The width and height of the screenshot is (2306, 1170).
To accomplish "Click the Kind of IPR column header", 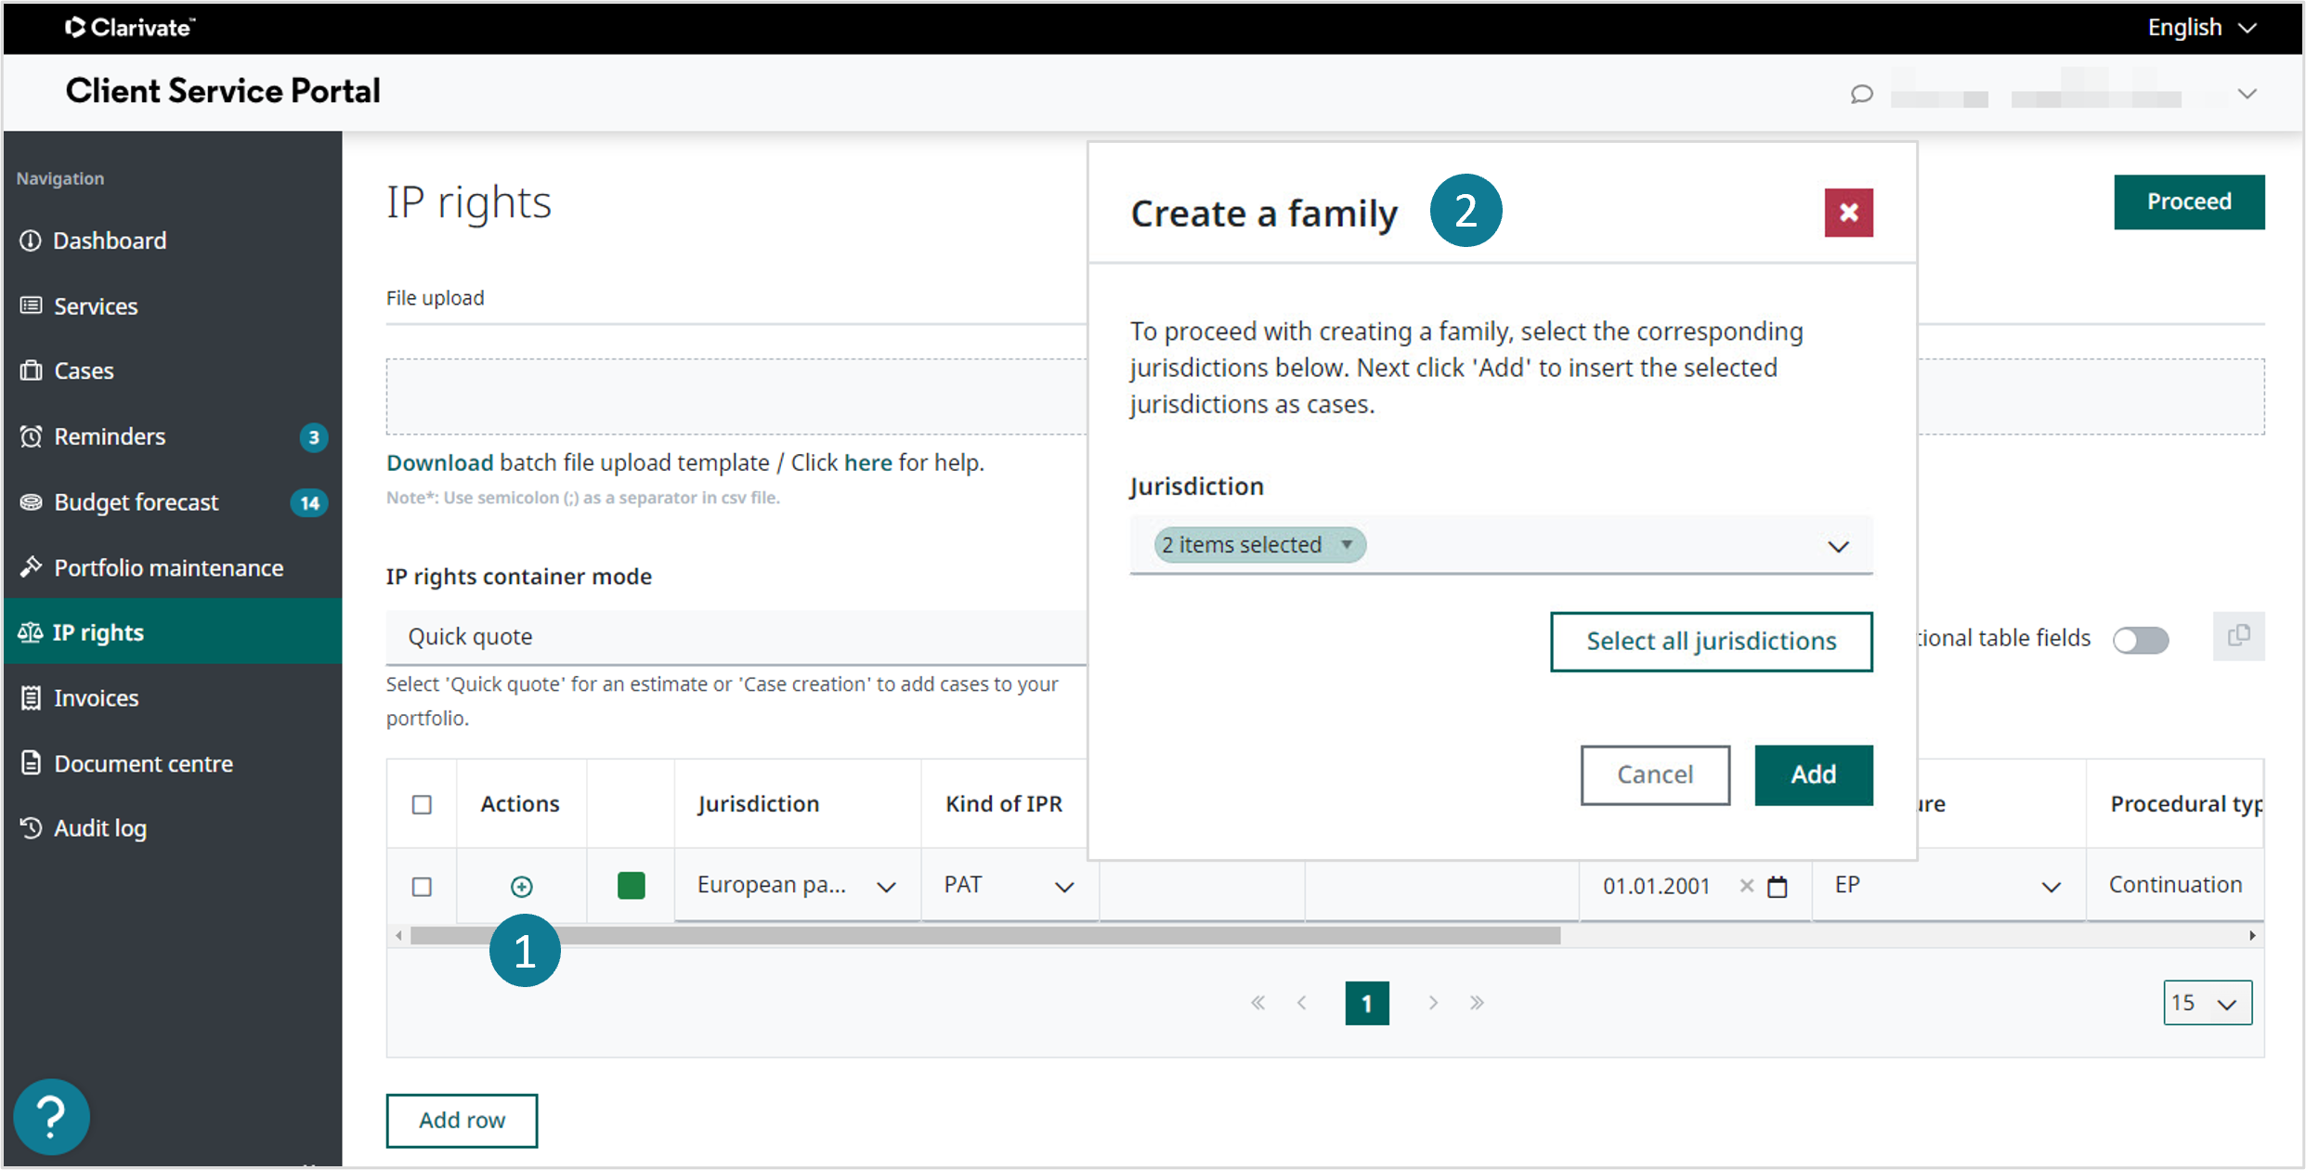I will pos(1003,803).
